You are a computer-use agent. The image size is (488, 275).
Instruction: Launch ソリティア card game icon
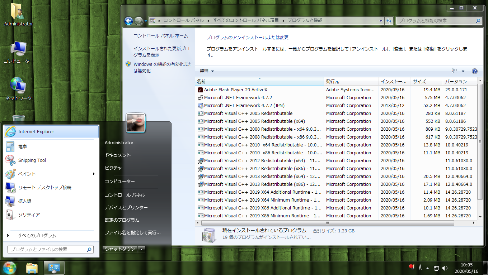(10, 214)
